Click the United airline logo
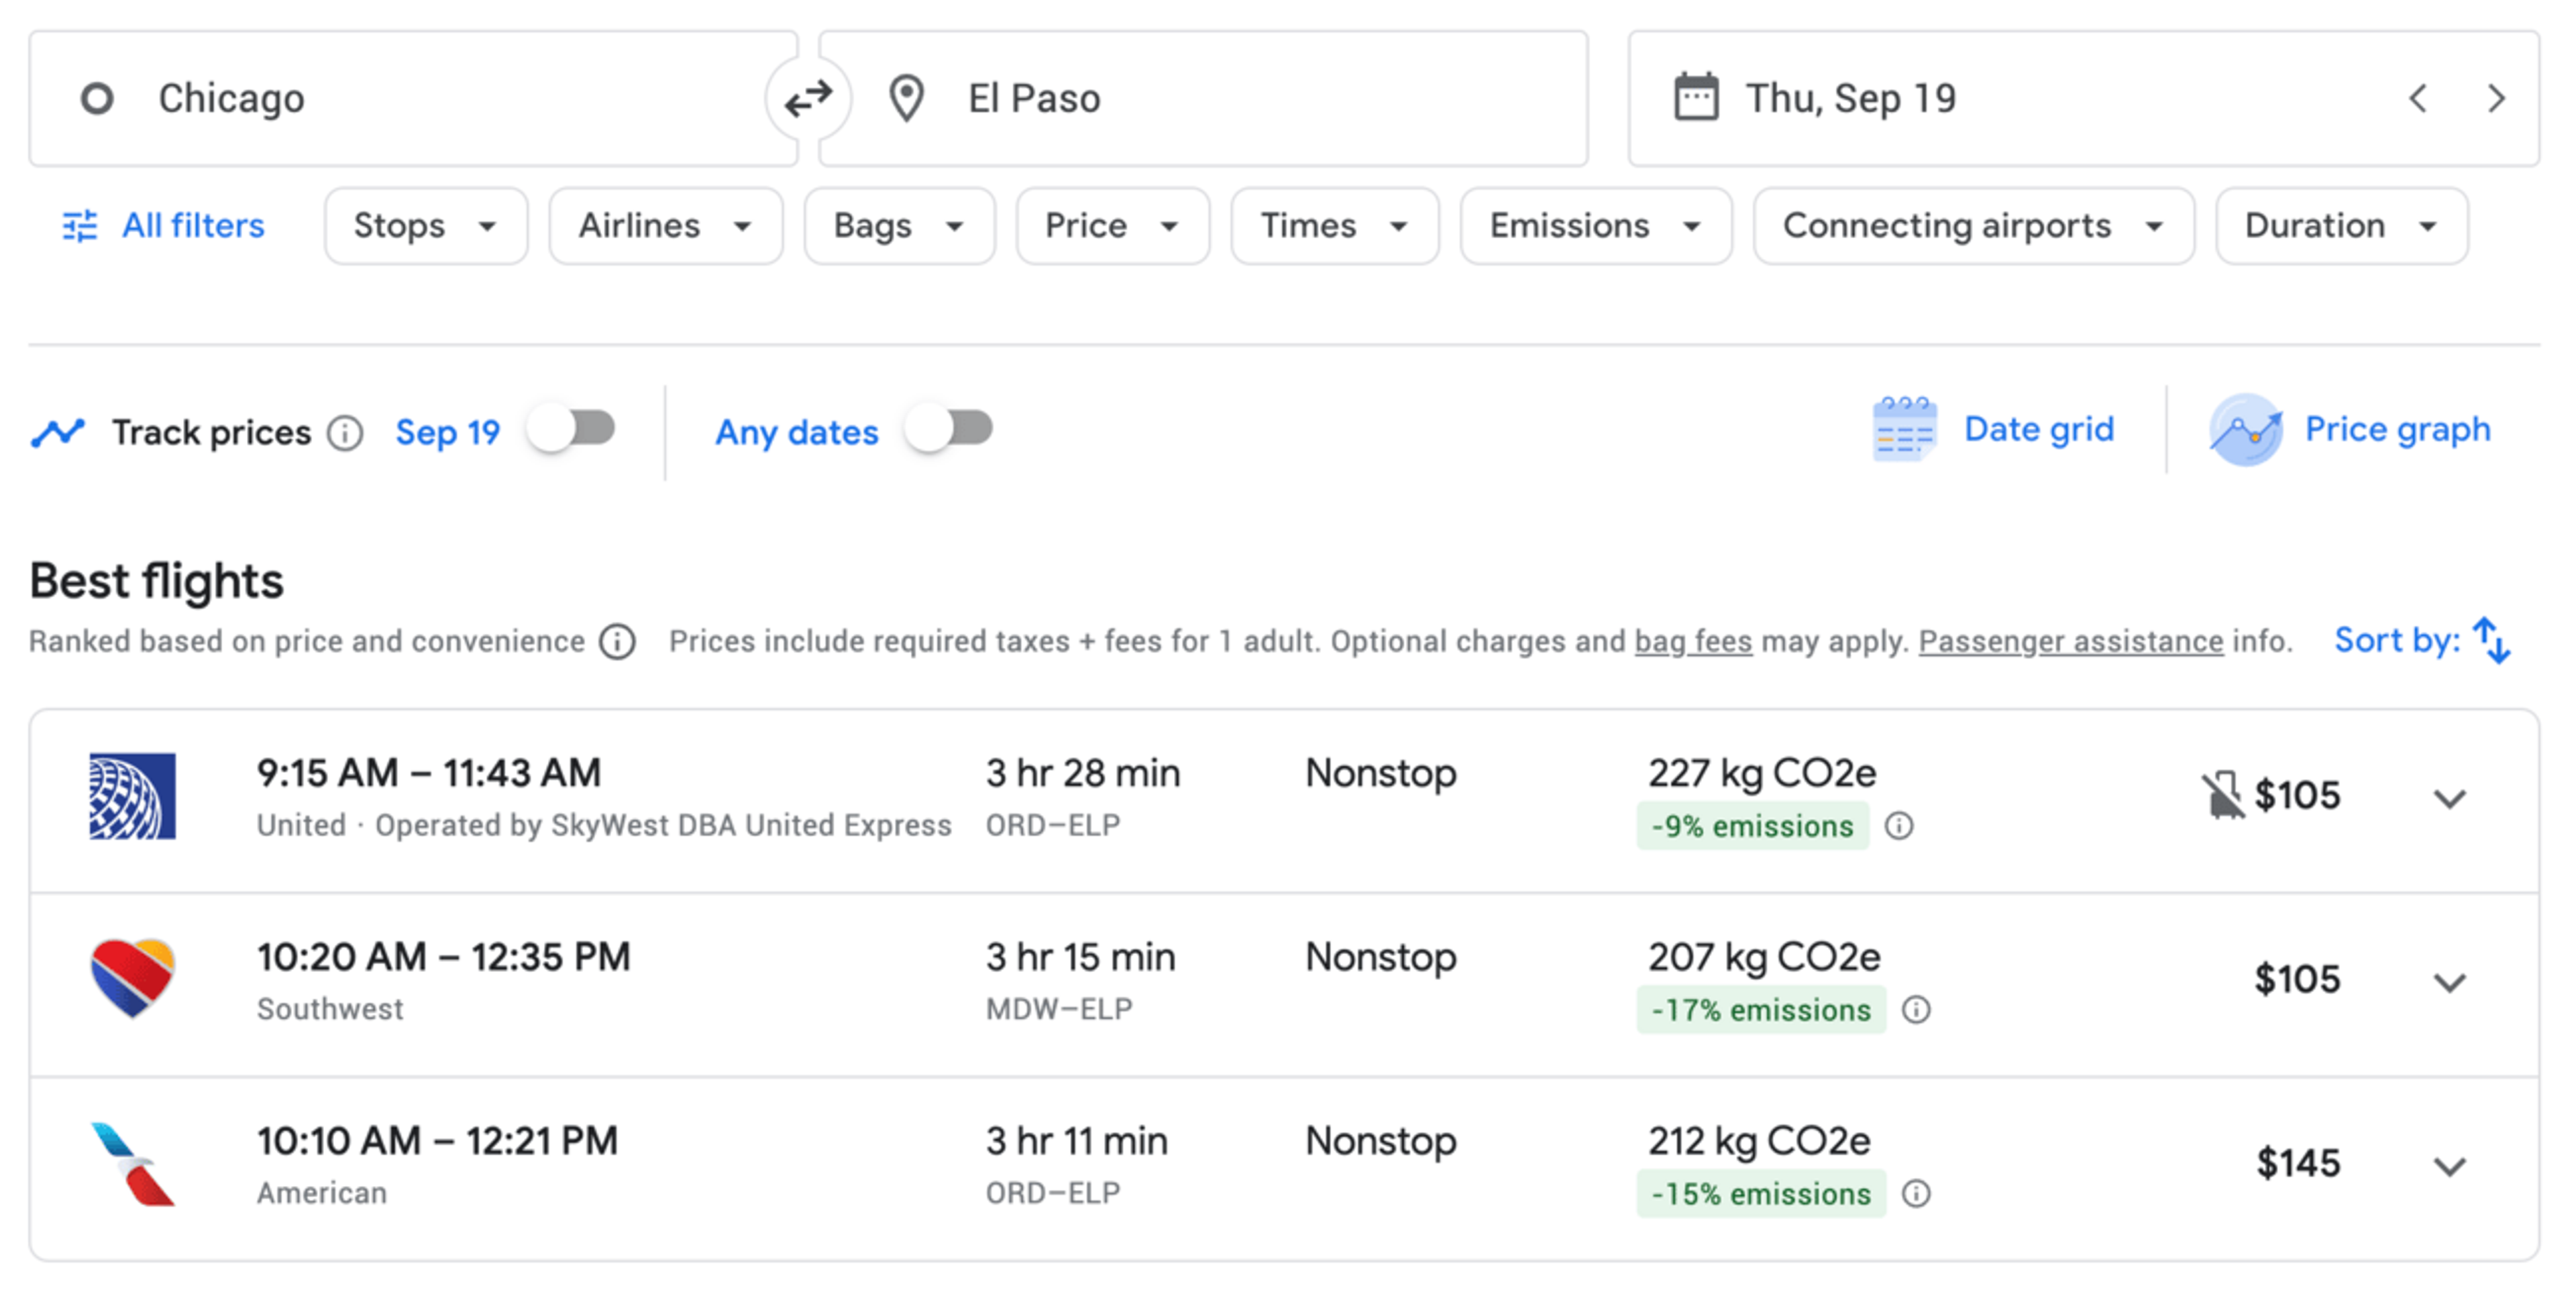 click(x=133, y=796)
